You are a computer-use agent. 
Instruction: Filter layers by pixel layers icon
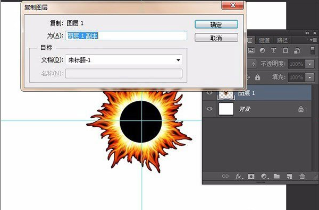click(x=251, y=50)
